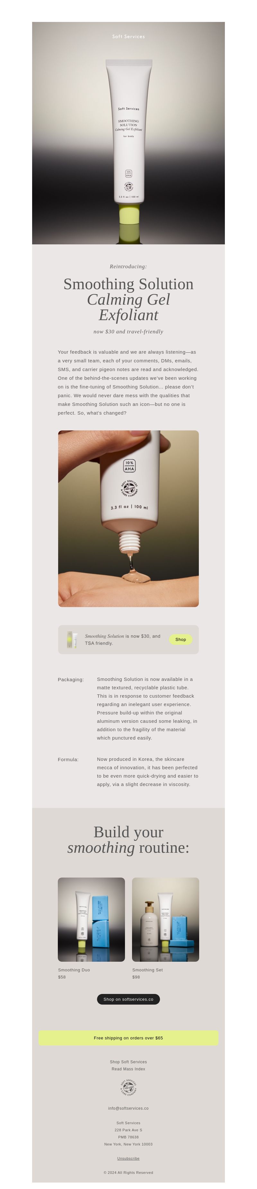This screenshot has width=257, height=1189.
Task: Click the Free shipping on orders over $65 banner
Action: tap(128, 1037)
